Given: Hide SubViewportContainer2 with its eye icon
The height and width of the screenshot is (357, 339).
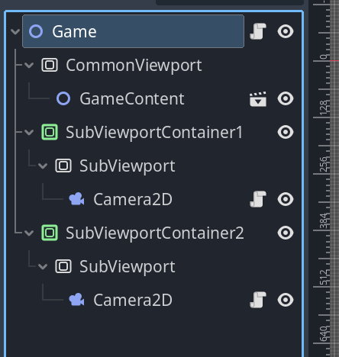Looking at the screenshot, I should 286,233.
